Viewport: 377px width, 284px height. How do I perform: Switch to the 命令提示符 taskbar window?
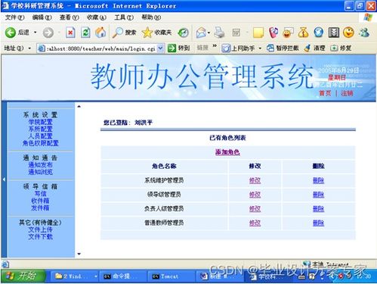(x=123, y=276)
